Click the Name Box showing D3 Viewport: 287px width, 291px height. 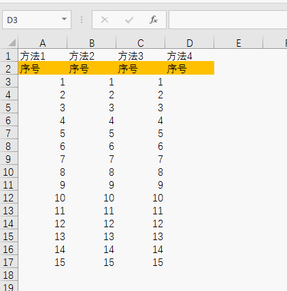[37, 20]
